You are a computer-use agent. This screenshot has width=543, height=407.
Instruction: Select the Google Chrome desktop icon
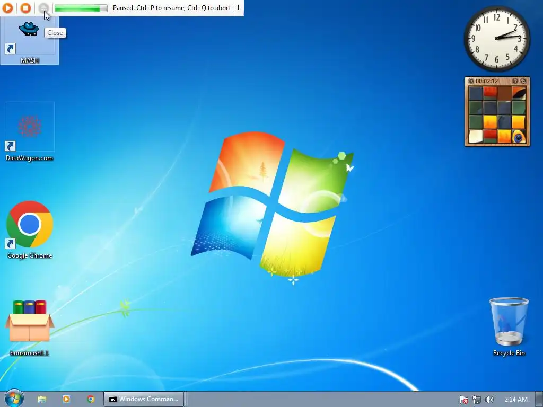tap(30, 230)
